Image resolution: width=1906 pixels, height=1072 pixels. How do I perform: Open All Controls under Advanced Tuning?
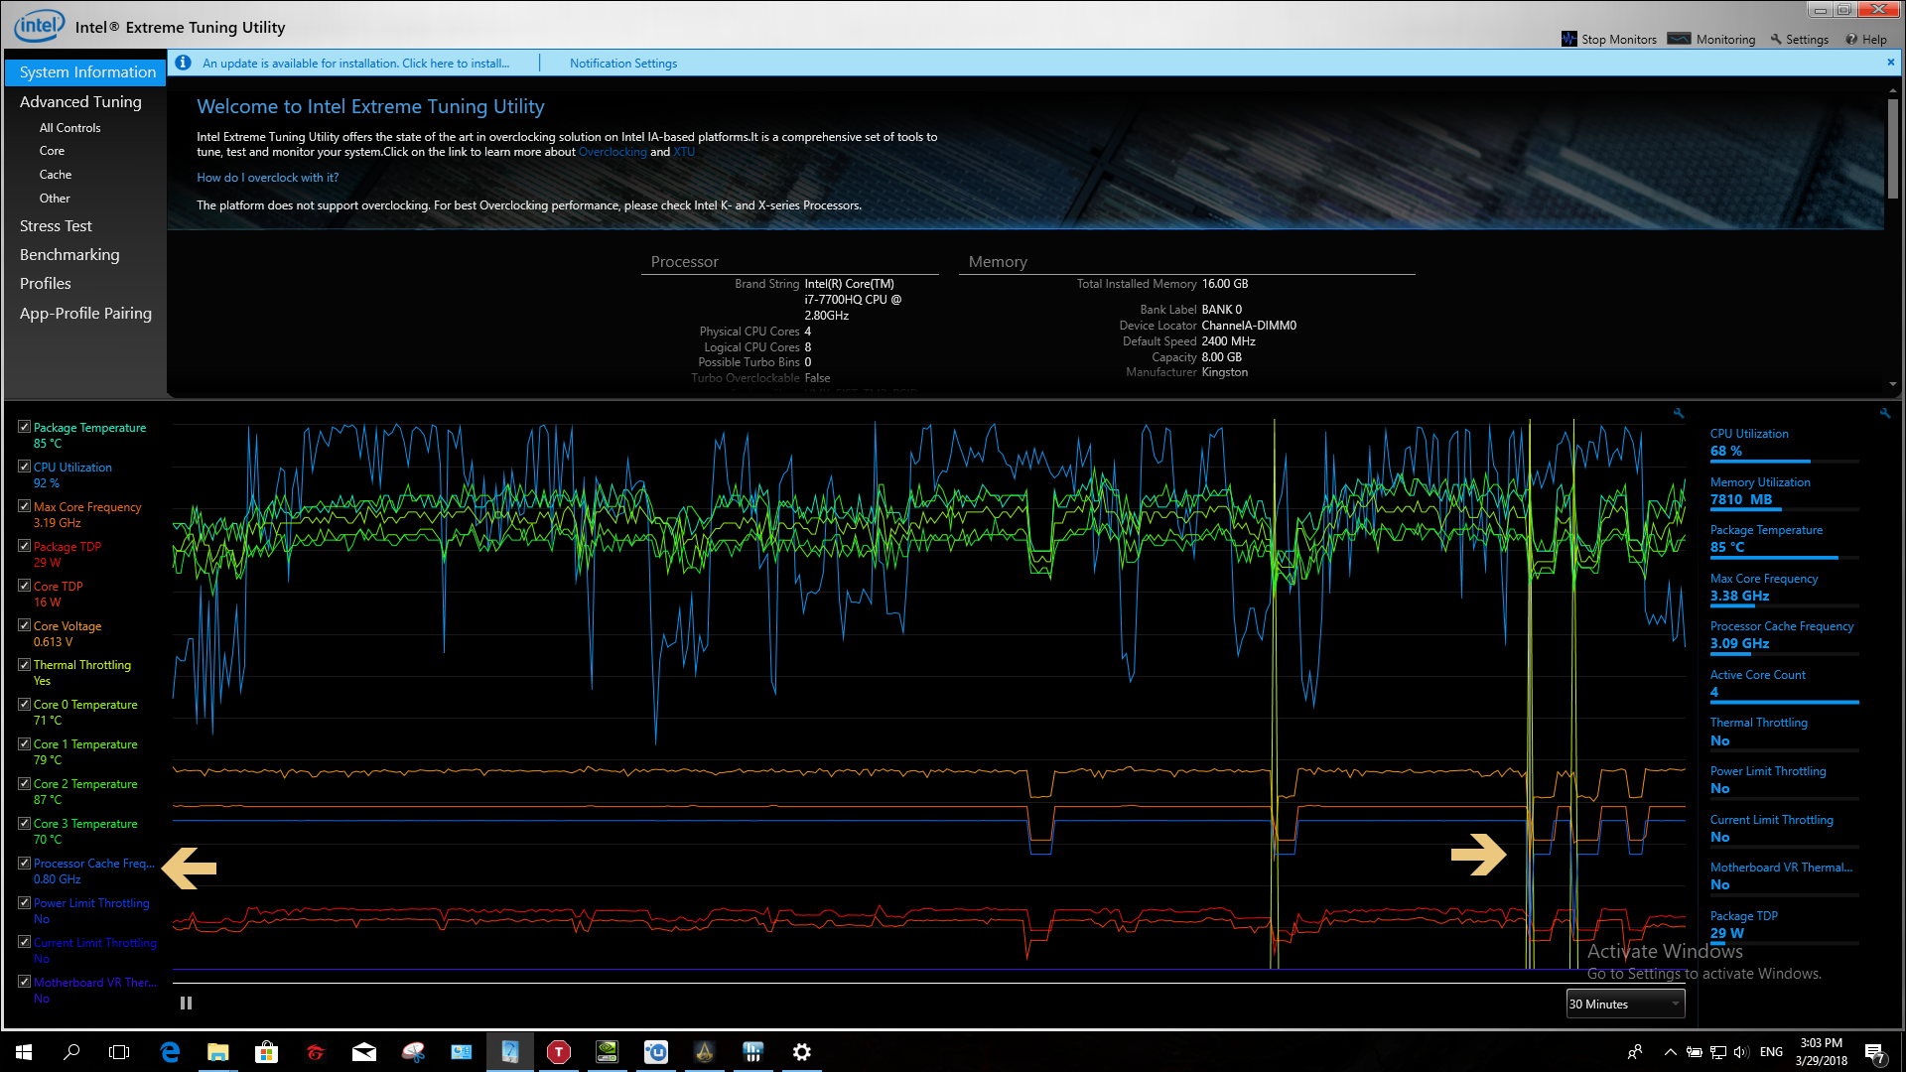[69, 128]
